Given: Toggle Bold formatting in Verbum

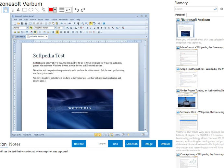Looking at the screenshot, I should coord(87,28).
